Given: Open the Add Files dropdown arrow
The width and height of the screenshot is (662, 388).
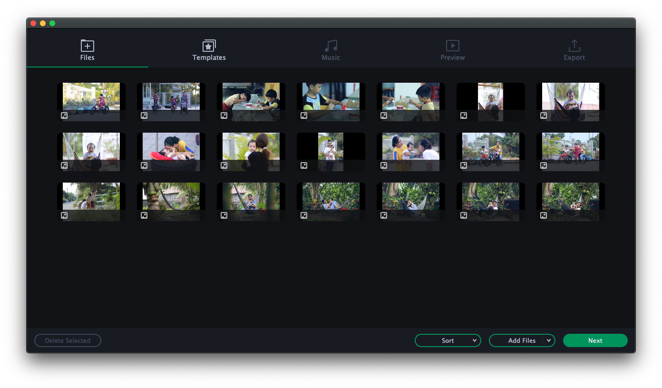Looking at the screenshot, I should pyautogui.click(x=548, y=340).
